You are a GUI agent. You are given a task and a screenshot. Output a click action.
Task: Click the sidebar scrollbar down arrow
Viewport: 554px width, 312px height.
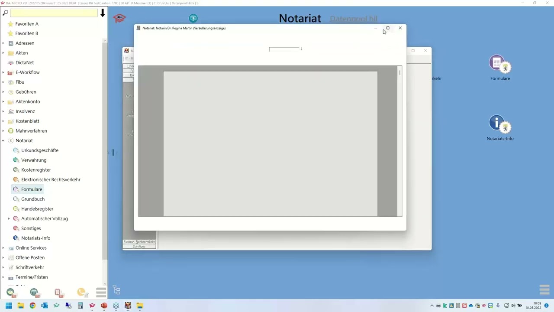tap(105, 284)
